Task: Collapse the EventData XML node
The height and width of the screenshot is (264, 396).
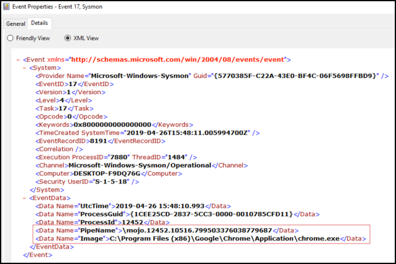Action: (24, 198)
